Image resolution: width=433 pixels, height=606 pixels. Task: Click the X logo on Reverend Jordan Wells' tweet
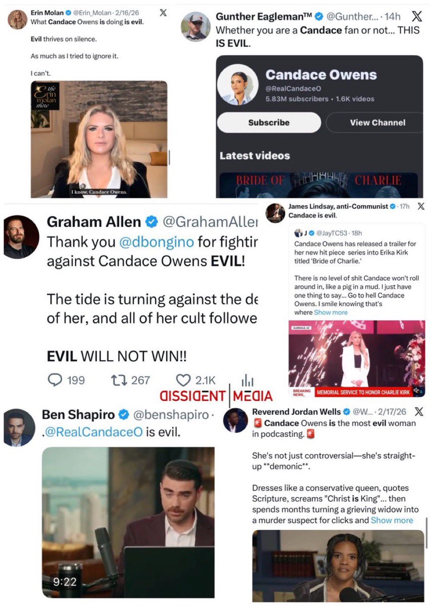pyautogui.click(x=418, y=412)
